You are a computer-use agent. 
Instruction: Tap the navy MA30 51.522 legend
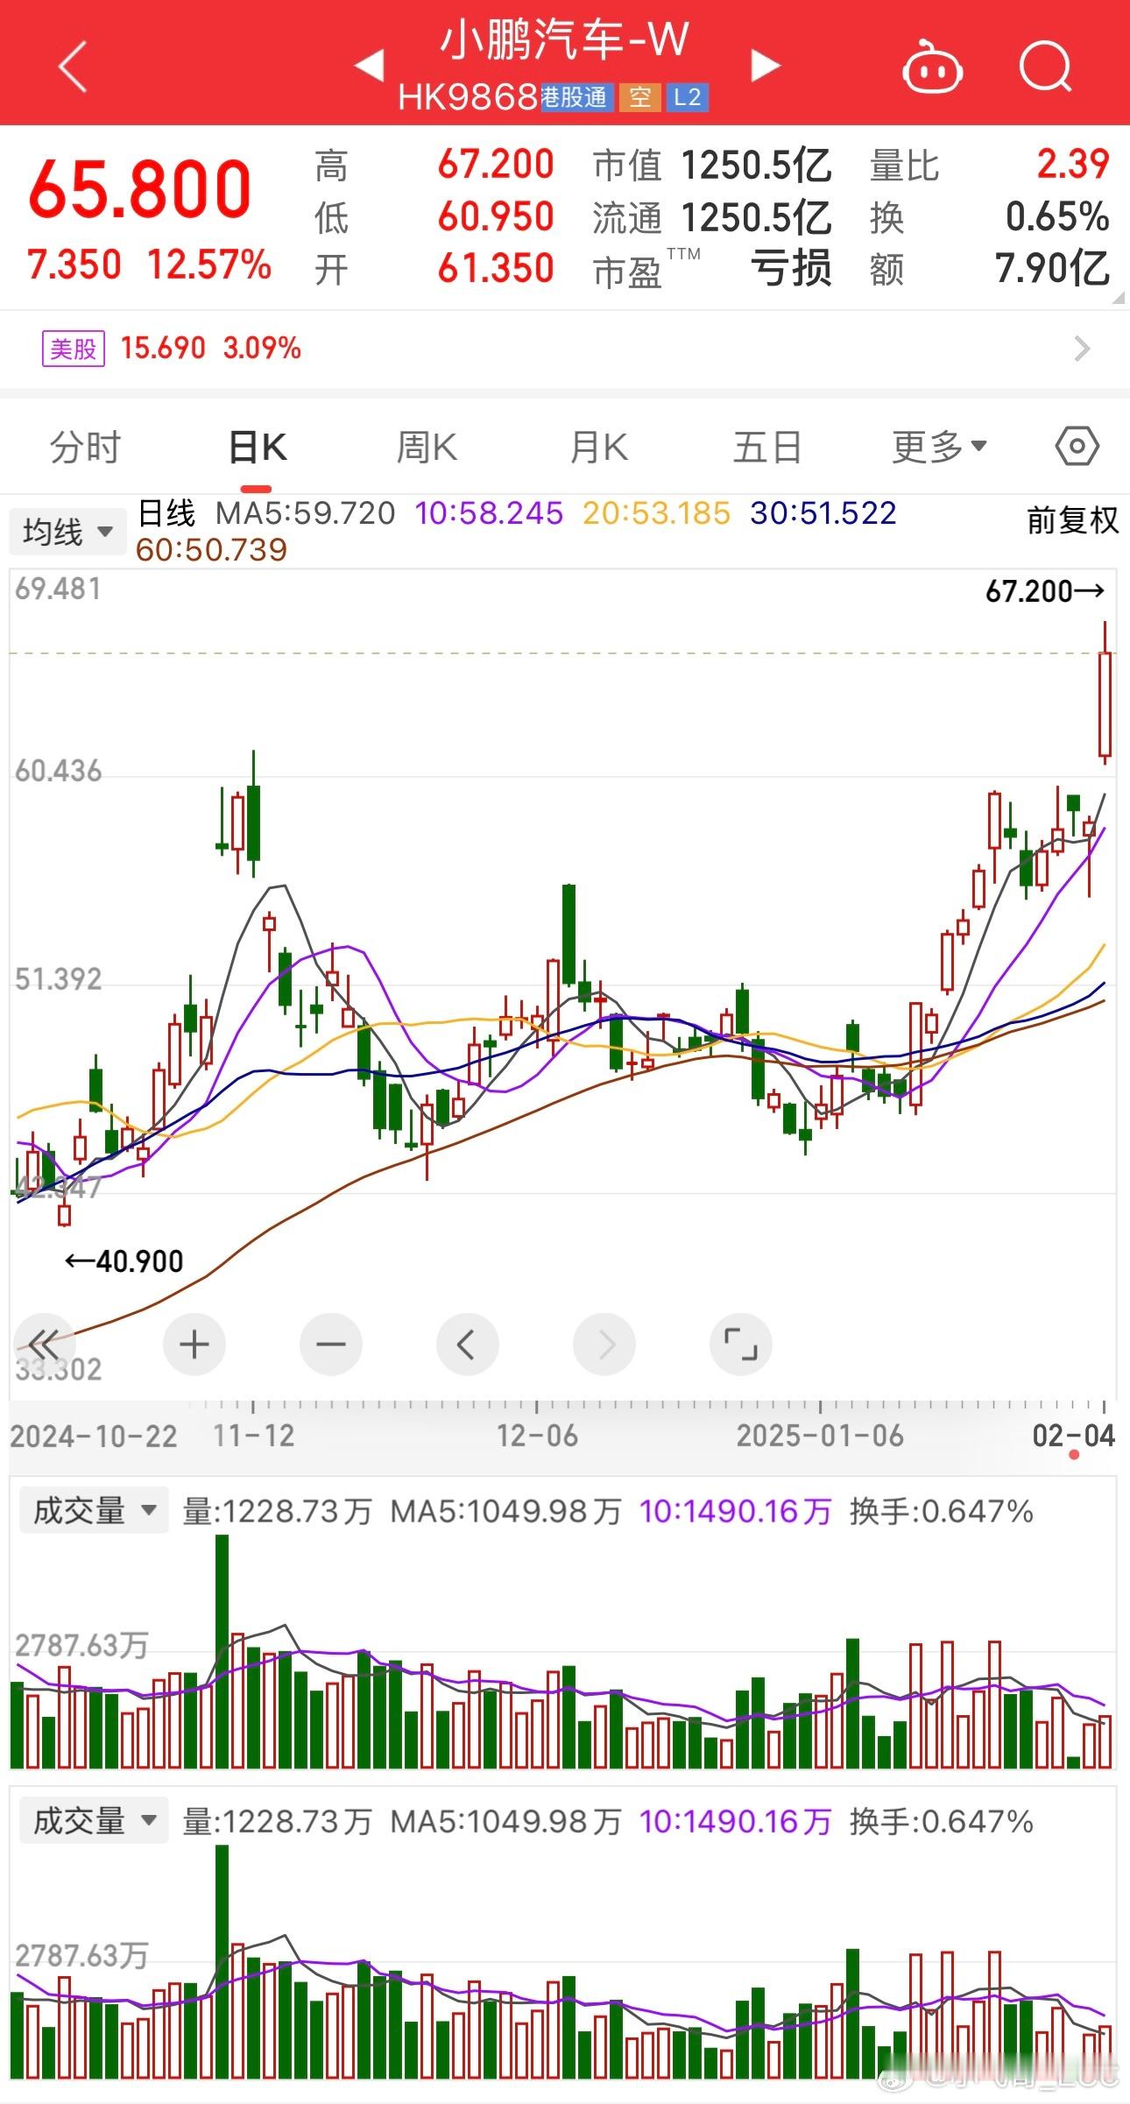pyautogui.click(x=823, y=513)
